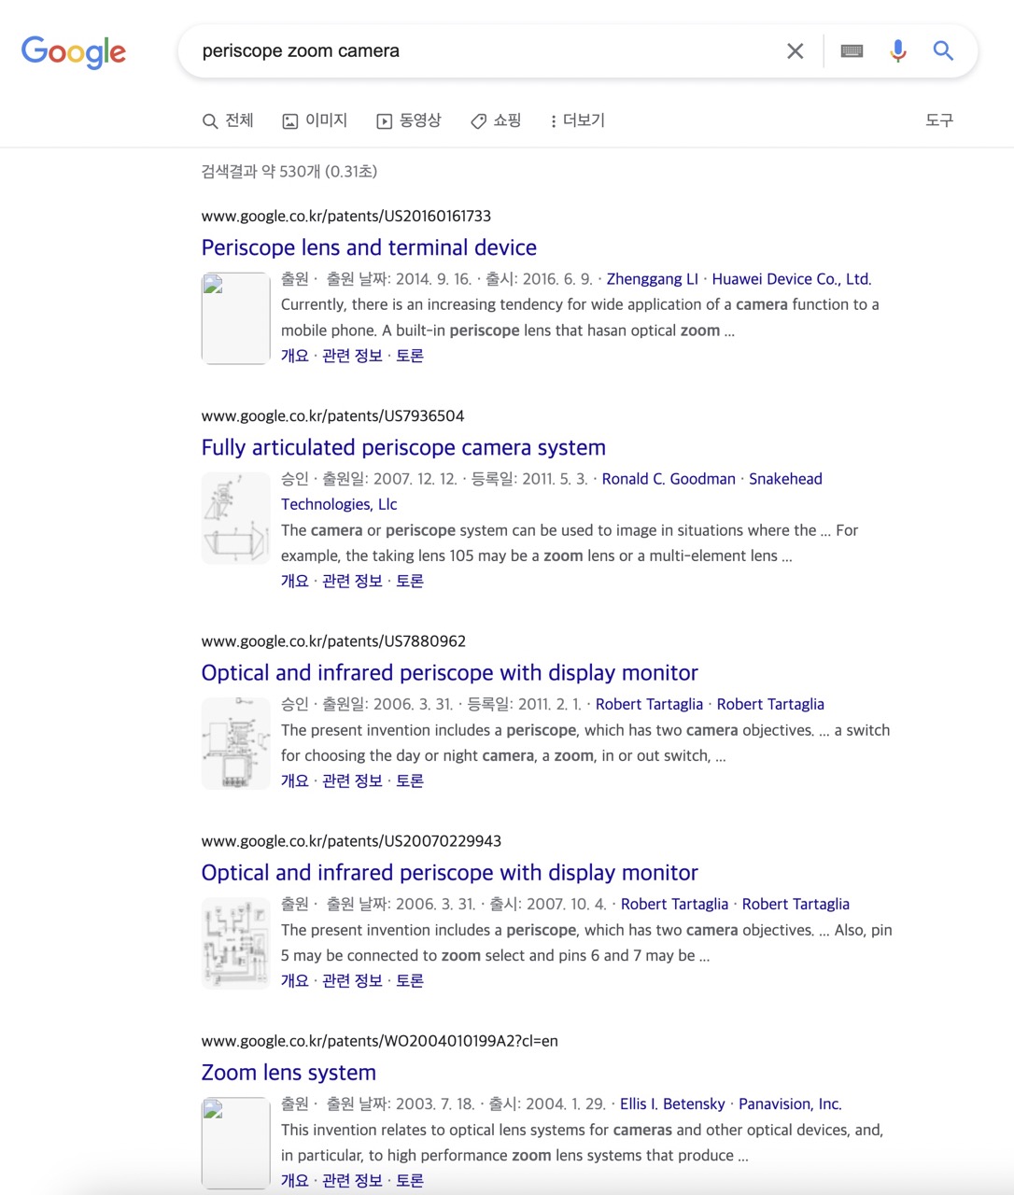1014x1195 pixels.
Task: Click Panavision, Inc. assignee link
Action: (x=790, y=1104)
